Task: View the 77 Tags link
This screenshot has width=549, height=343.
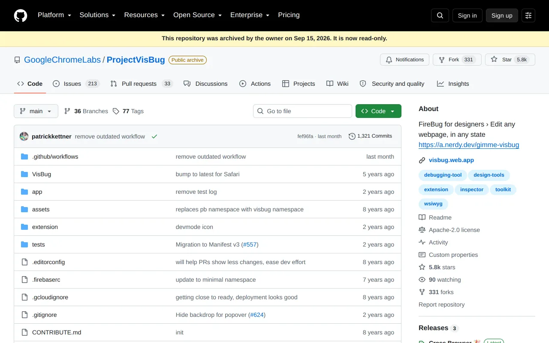Action: pyautogui.click(x=128, y=111)
